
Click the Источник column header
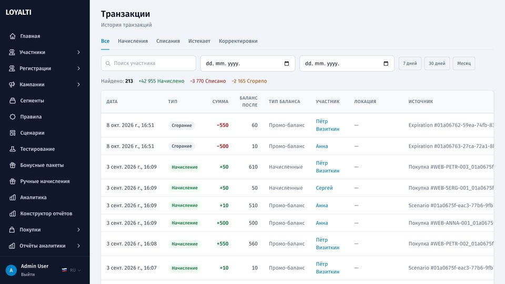421,102
